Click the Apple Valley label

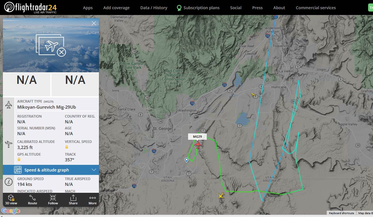coord(348,124)
